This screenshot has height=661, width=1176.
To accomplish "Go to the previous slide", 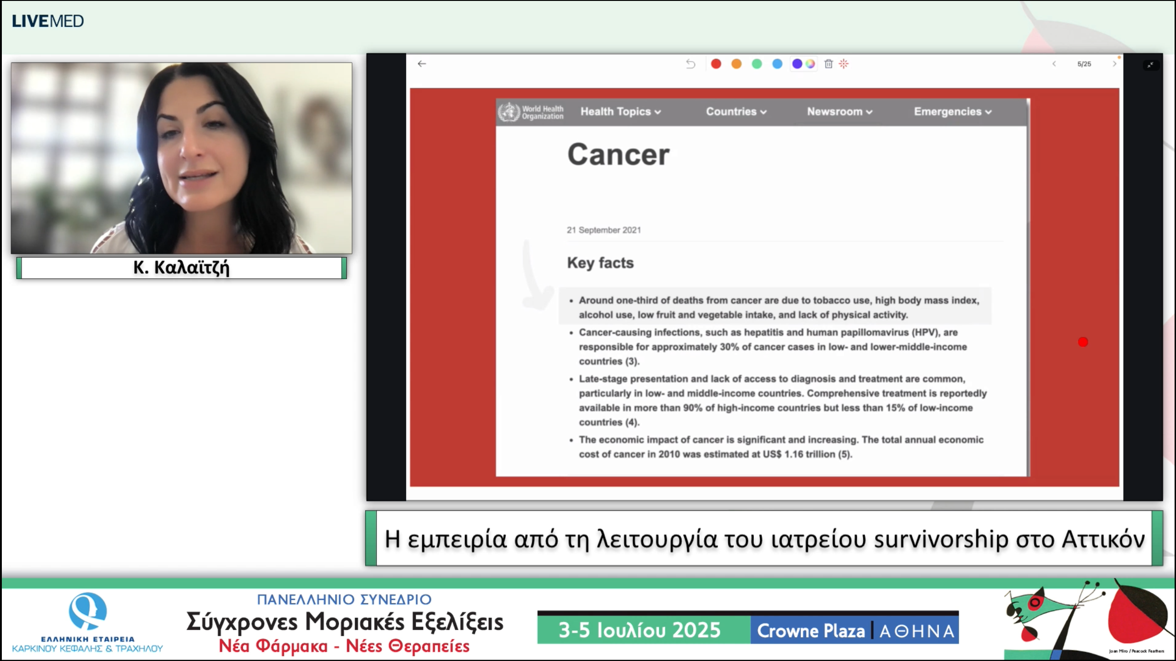I will click(x=1053, y=64).
